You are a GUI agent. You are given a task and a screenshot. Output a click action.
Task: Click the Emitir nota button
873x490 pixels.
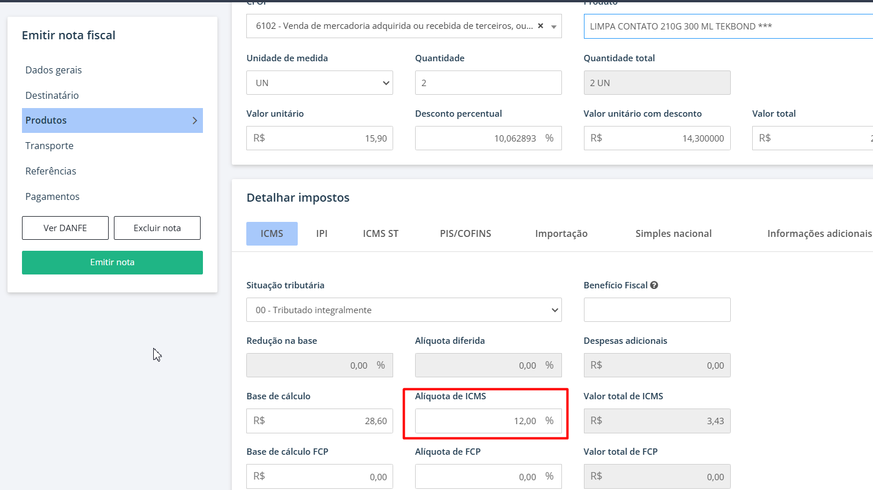[112, 262]
